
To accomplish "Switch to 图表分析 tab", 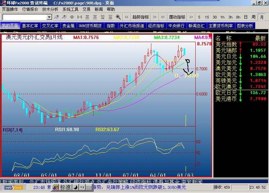I will [245, 26].
